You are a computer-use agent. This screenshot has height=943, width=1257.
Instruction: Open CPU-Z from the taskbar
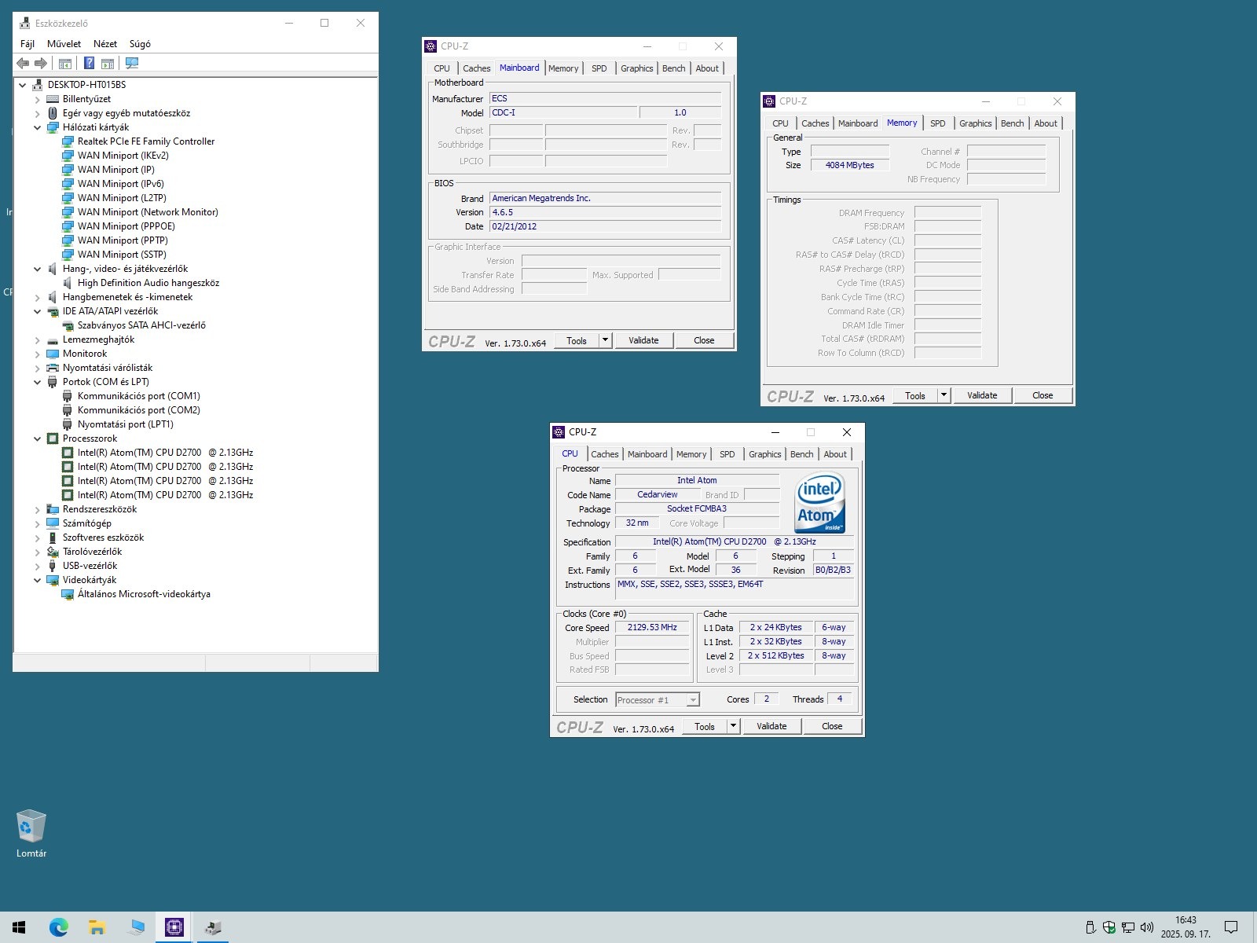[x=174, y=927]
